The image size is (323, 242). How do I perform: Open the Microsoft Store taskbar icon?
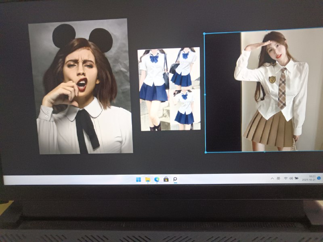click(x=166, y=179)
